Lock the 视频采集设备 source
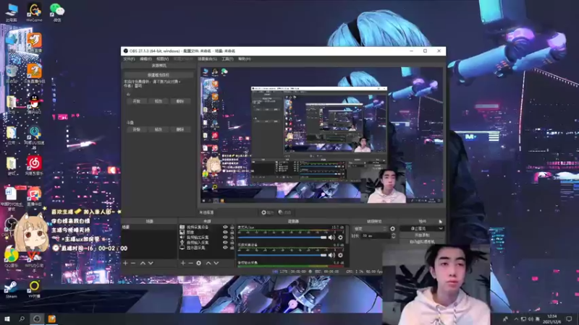The width and height of the screenshot is (579, 325). point(232,227)
